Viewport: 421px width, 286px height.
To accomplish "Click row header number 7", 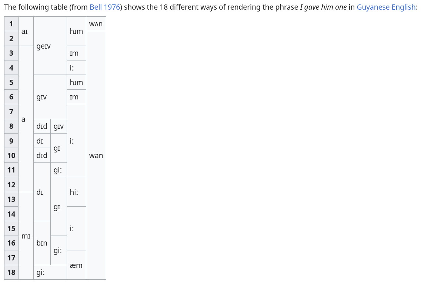I will (x=11, y=111).
